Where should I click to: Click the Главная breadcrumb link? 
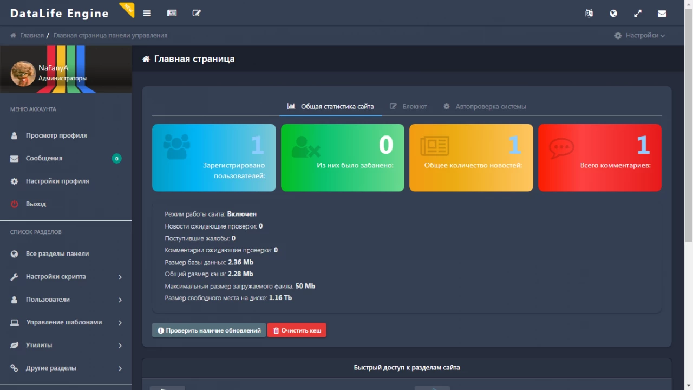pyautogui.click(x=32, y=35)
